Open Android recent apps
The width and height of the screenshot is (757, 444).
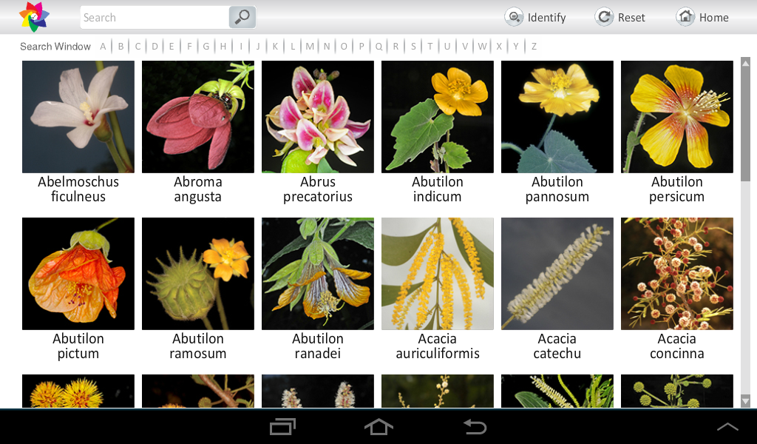point(282,426)
